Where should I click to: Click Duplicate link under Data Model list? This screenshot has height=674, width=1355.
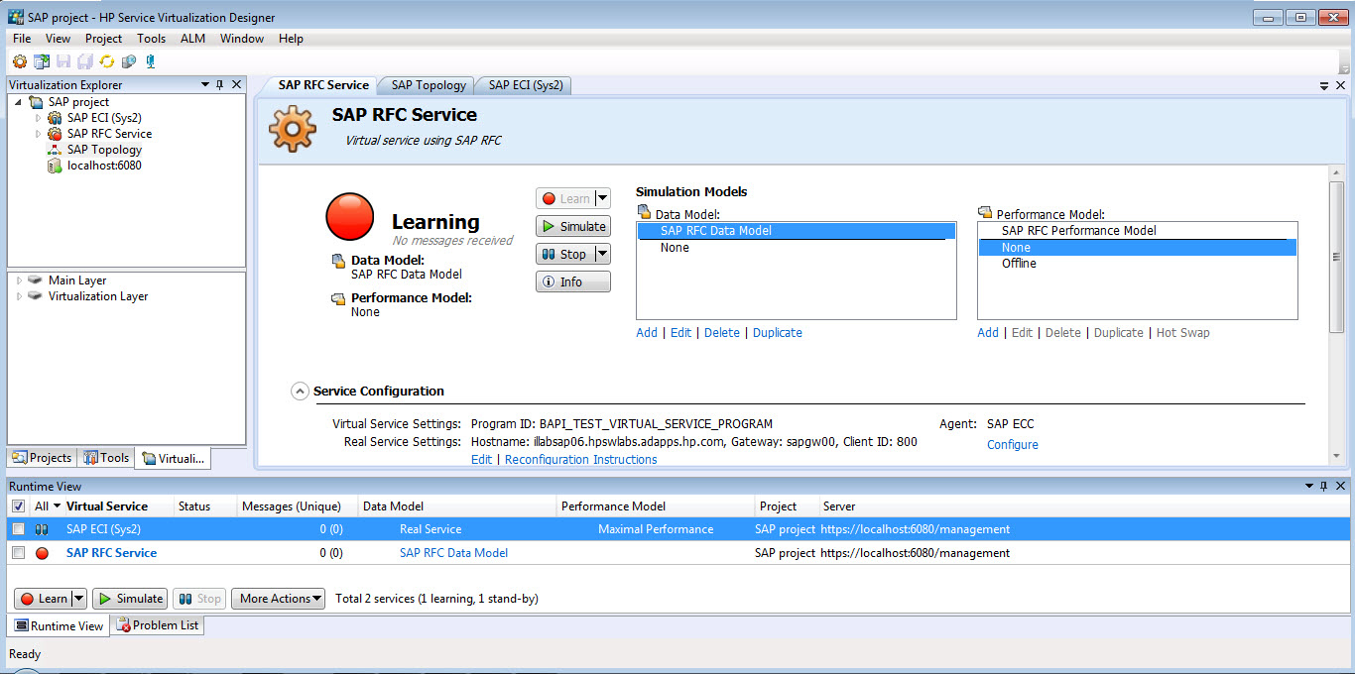(778, 333)
